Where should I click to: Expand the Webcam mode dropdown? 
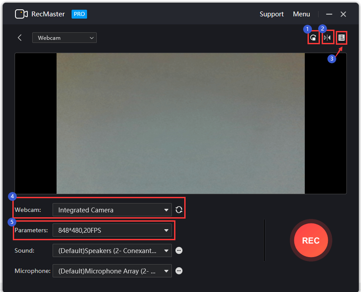coord(65,38)
